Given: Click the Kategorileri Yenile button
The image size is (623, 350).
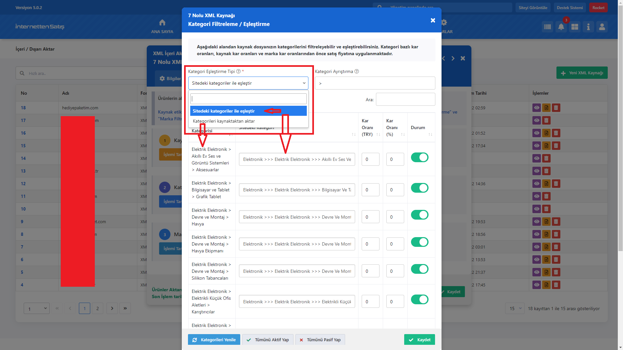Looking at the screenshot, I should click(214, 340).
